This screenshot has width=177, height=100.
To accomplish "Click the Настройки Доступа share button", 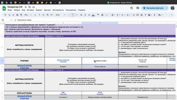I will tap(153, 8).
